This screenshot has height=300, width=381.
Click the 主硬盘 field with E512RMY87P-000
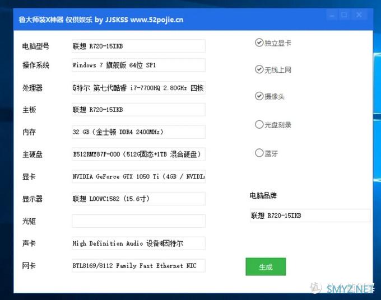click(138, 154)
